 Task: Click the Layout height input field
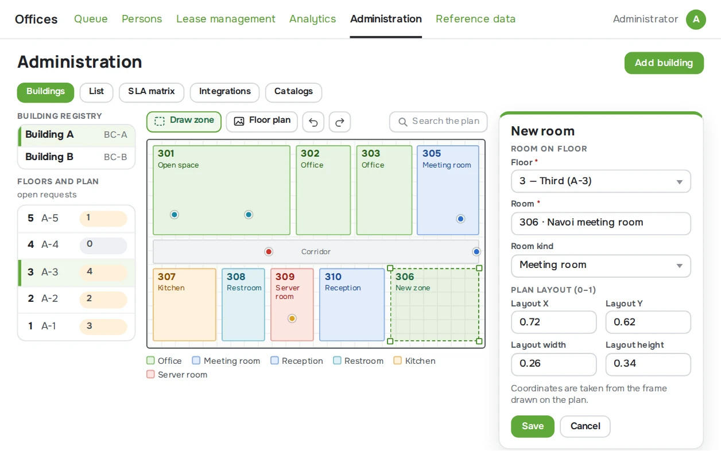pyautogui.click(x=648, y=364)
